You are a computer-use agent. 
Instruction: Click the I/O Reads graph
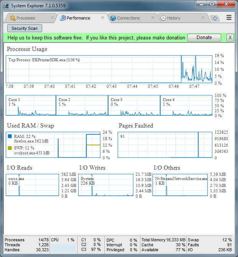point(32,185)
